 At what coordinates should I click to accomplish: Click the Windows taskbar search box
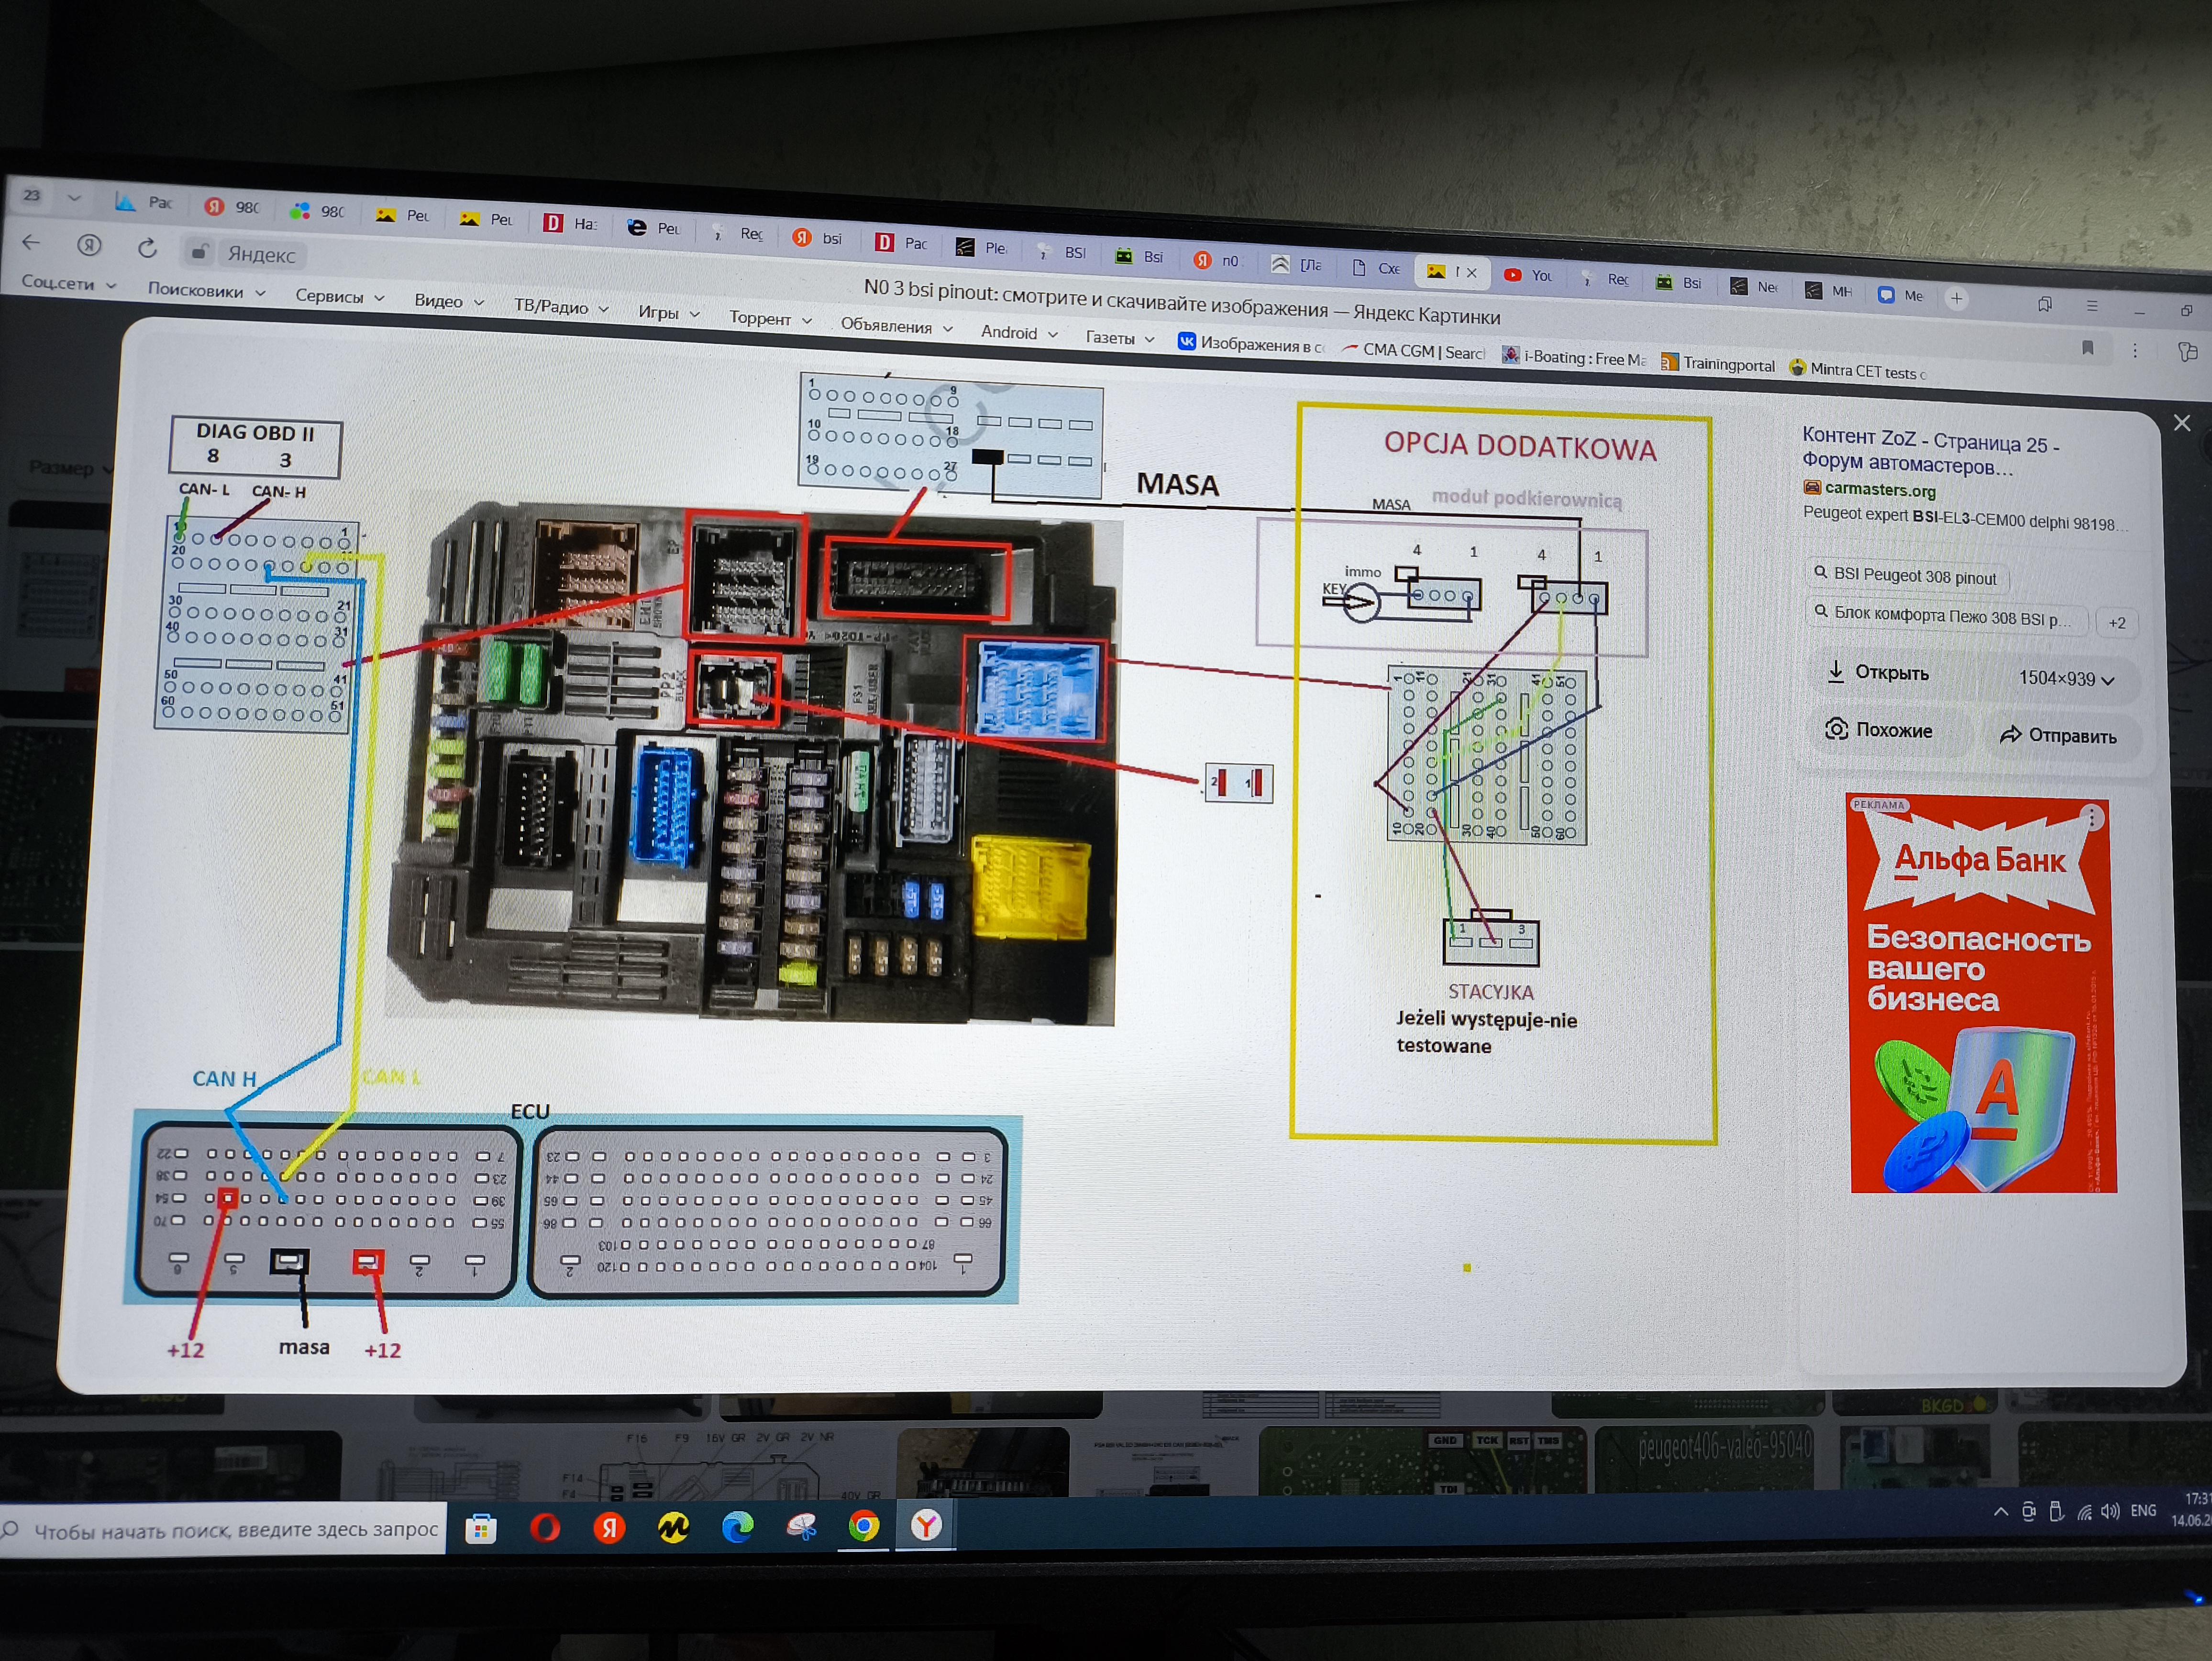(x=222, y=1529)
